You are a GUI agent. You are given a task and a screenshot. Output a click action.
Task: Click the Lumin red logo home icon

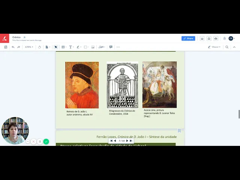click(4, 38)
